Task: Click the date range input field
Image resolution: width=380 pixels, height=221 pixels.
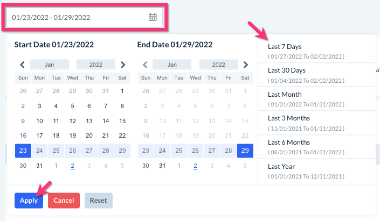Action: pos(78,17)
